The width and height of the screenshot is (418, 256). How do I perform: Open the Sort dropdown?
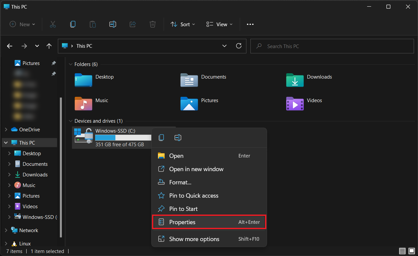point(183,24)
